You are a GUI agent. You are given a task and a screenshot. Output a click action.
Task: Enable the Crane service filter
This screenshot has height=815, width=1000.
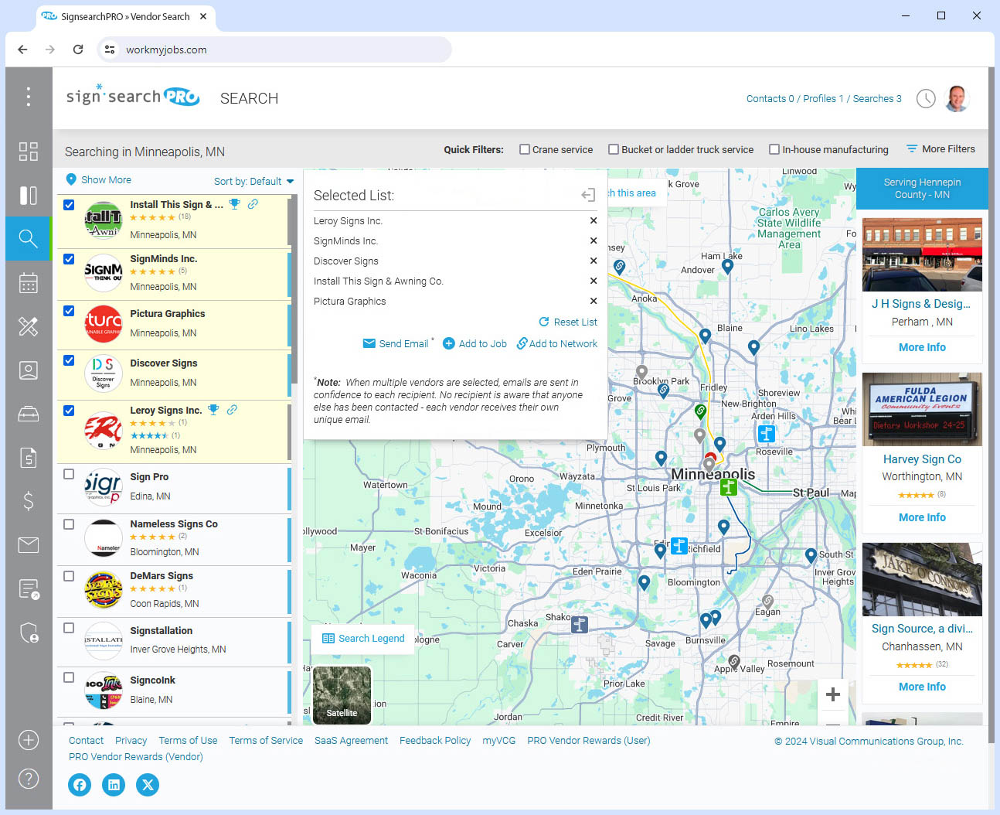tap(525, 149)
